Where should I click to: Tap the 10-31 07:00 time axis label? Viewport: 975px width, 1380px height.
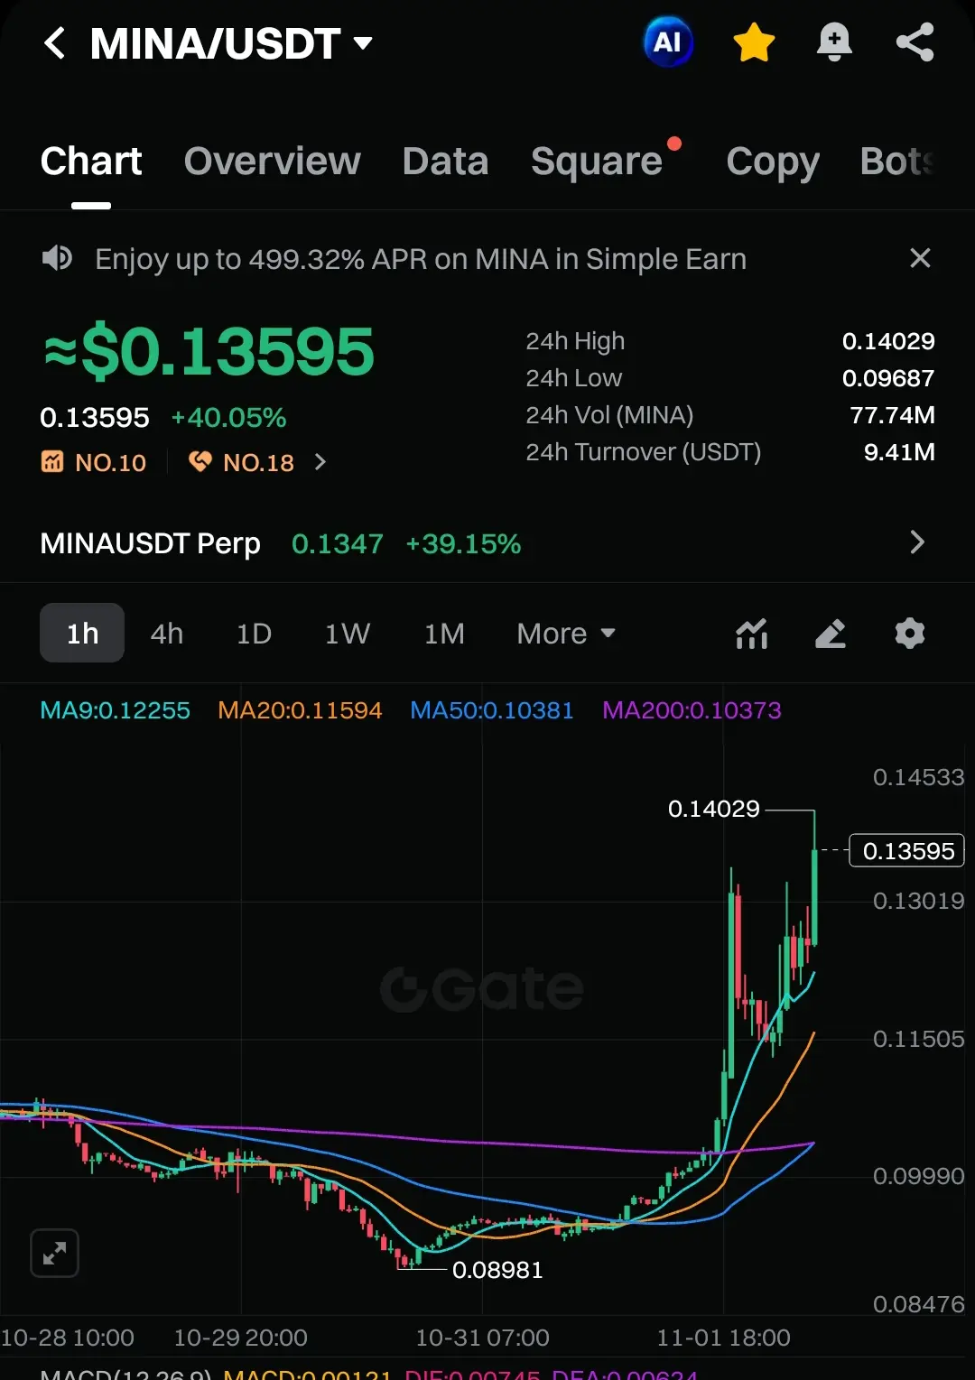coord(482,1338)
